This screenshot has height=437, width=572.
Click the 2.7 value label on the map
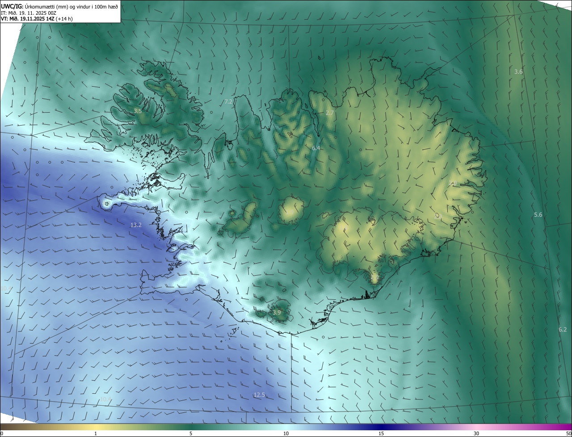point(330,113)
